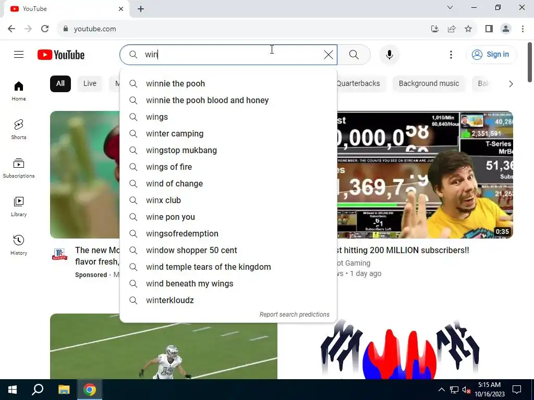Toggle the browser side panel
The image size is (534, 400).
point(489,29)
